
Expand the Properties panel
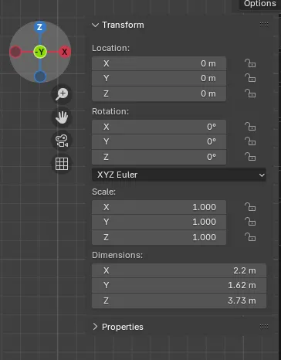pyautogui.click(x=95, y=327)
